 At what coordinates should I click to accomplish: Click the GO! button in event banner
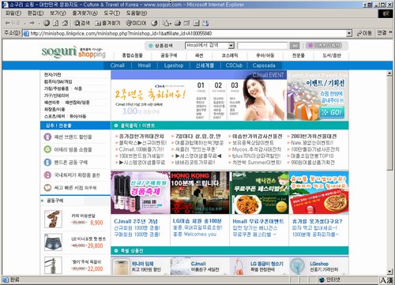332,113
